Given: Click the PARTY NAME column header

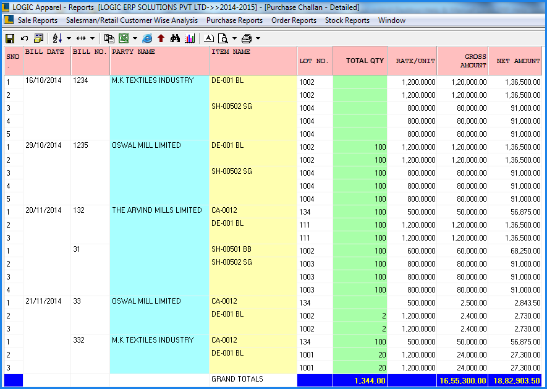Looking at the screenshot, I should point(160,61).
